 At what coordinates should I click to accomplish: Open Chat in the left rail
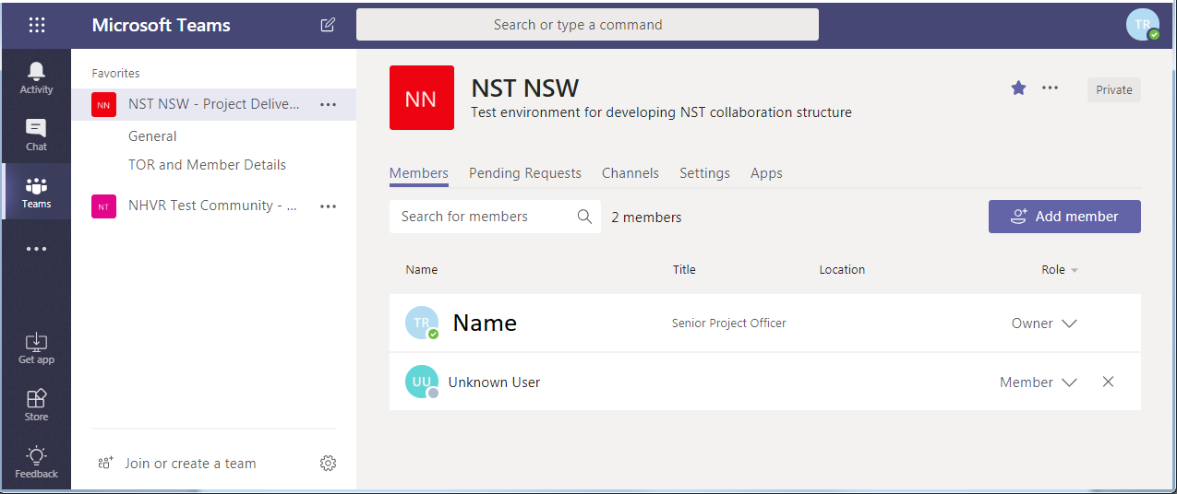pyautogui.click(x=36, y=135)
